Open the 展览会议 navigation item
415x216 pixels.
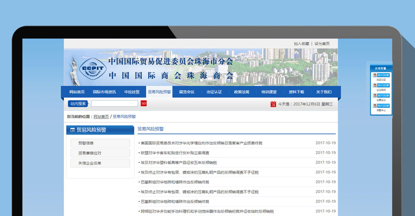[187, 92]
